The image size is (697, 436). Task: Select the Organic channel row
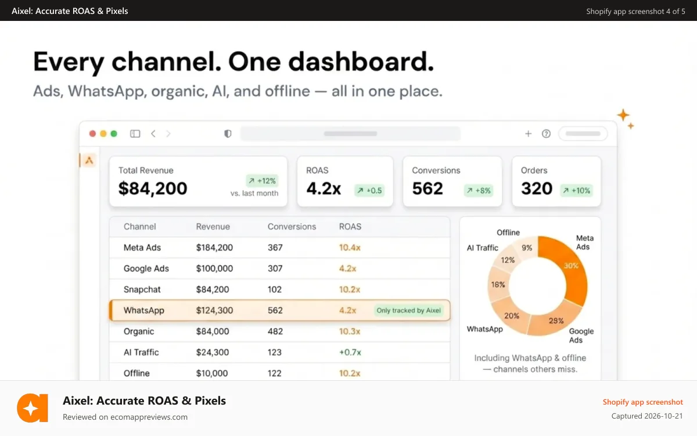(x=279, y=331)
